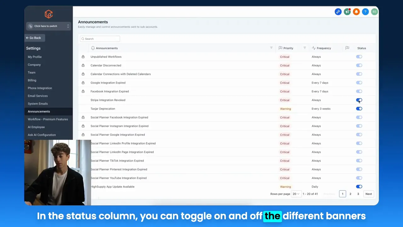Click the help question mark icon
The width and height of the screenshot is (403, 227).
point(365,12)
